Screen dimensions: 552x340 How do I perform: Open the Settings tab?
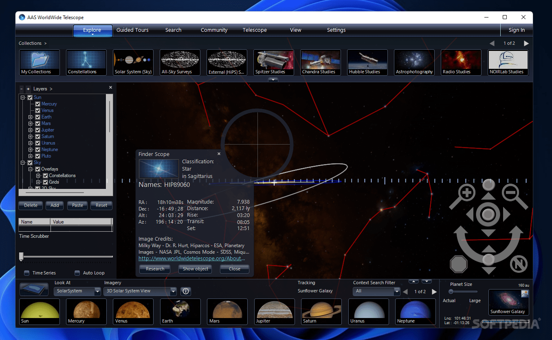click(336, 30)
